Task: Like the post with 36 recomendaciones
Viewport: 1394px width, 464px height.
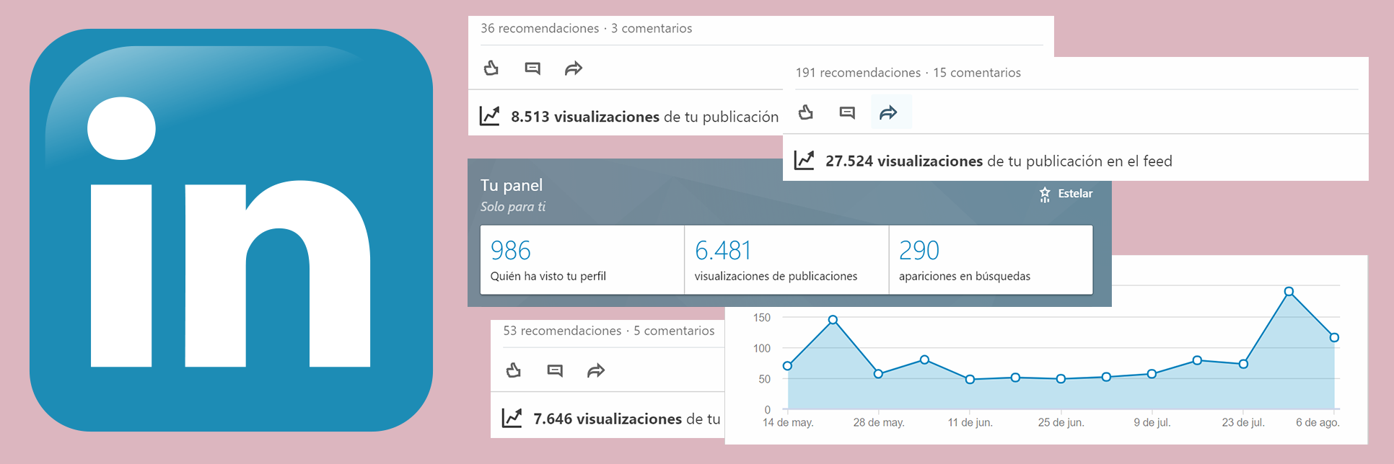Action: (x=491, y=68)
